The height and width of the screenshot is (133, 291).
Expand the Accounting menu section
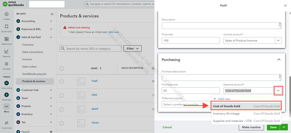click(x=51, y=21)
